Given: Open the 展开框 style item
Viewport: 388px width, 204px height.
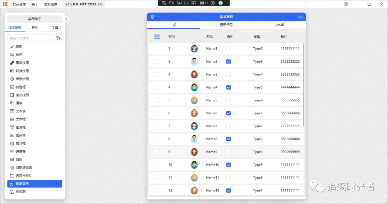Looking at the screenshot, I should pos(34,143).
